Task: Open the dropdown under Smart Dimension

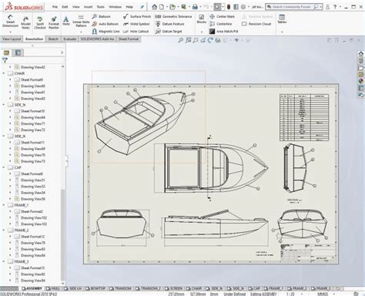Action: (x=10, y=32)
